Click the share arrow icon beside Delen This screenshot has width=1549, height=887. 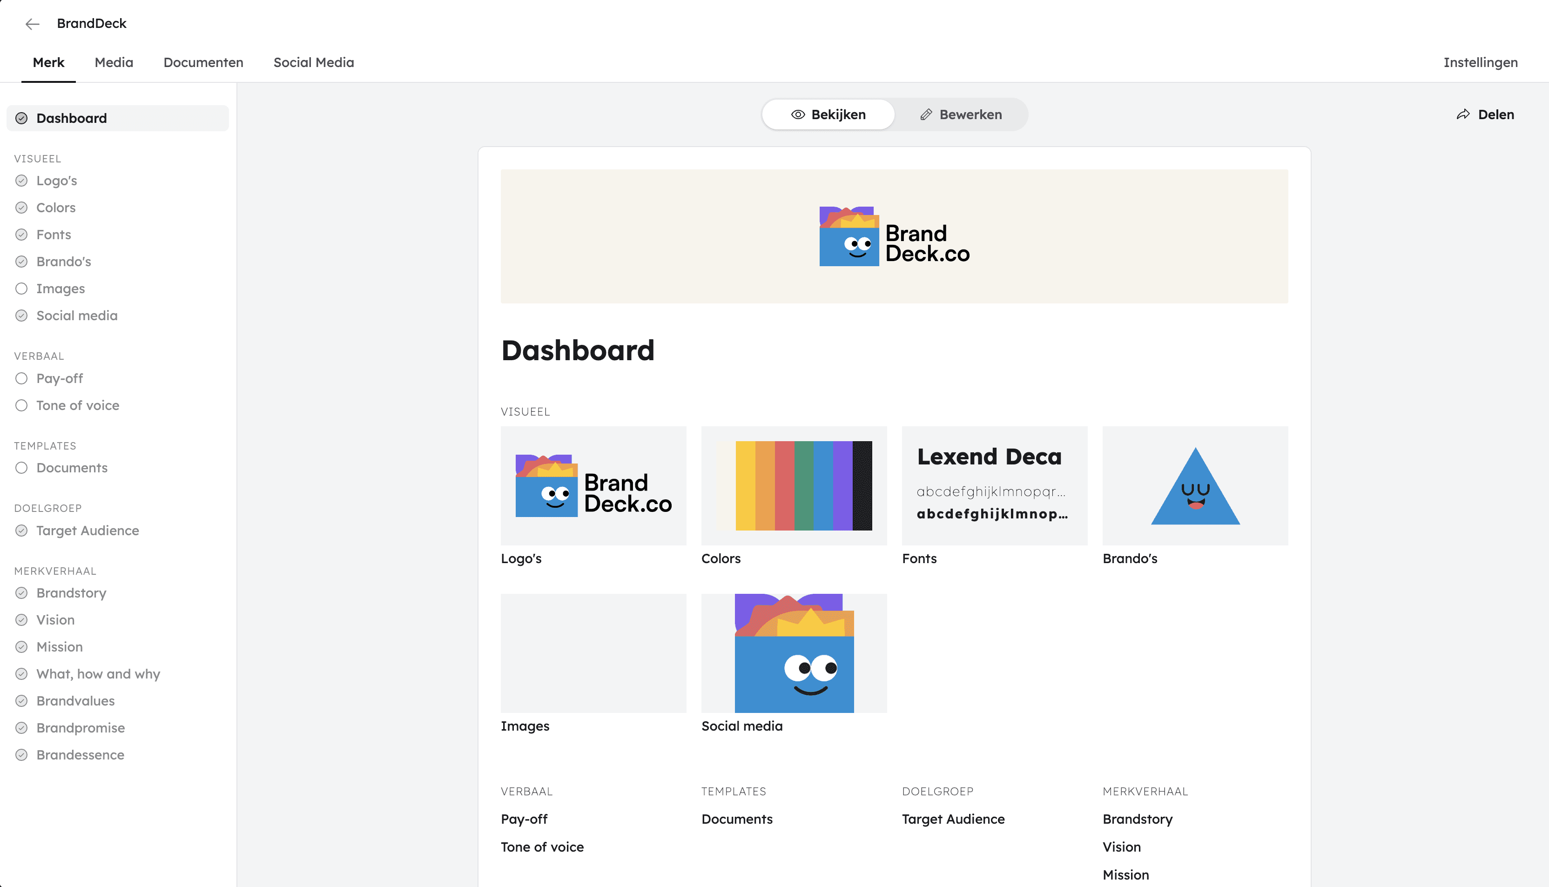pos(1463,114)
